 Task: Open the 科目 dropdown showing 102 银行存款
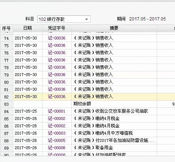coord(64,19)
